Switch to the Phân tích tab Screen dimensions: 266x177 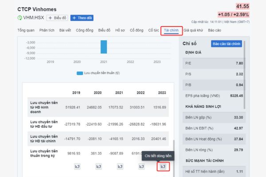click(47, 31)
